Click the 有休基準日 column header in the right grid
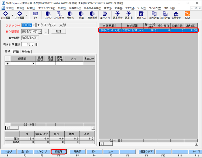Image resolution: width=202 pixels, height=158 pixels. coord(110,26)
